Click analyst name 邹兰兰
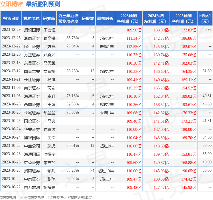213x200 pixels. point(49,113)
